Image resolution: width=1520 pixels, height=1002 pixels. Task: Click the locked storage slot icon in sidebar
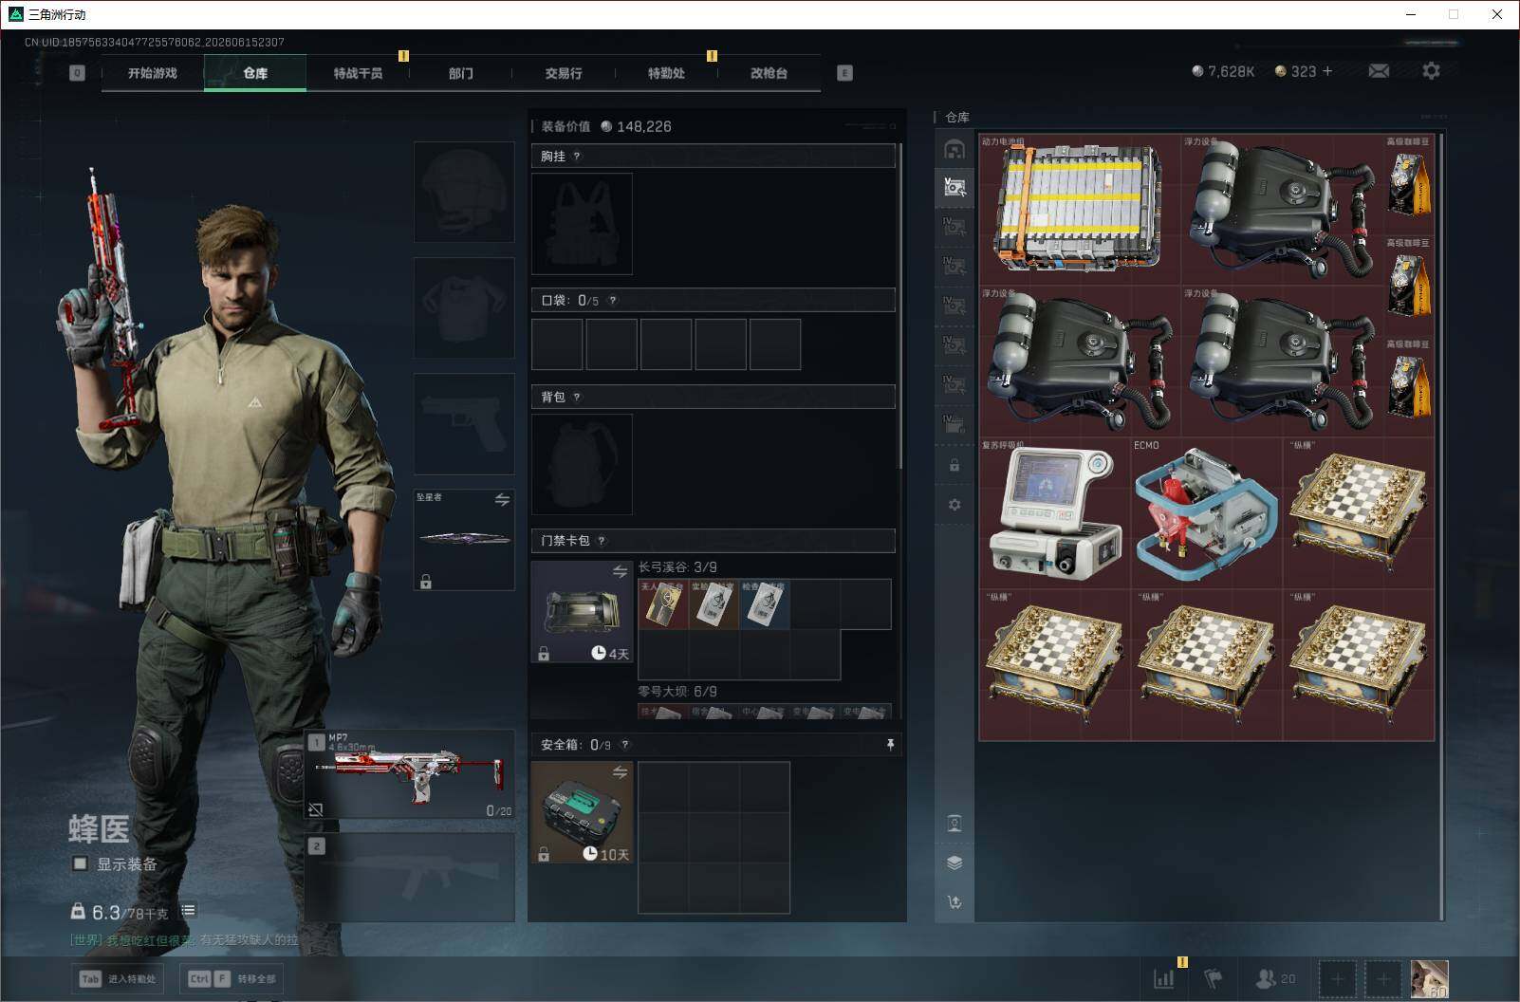955,466
